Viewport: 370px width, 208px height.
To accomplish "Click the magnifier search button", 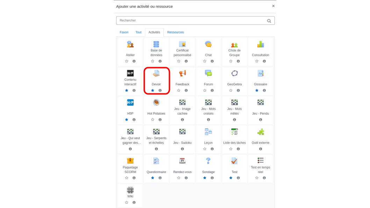I will (269, 21).
